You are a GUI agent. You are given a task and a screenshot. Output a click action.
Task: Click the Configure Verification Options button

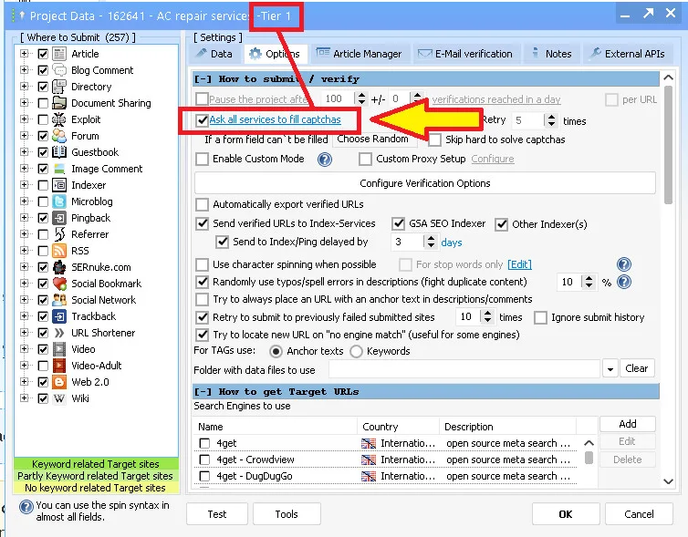[x=424, y=183]
